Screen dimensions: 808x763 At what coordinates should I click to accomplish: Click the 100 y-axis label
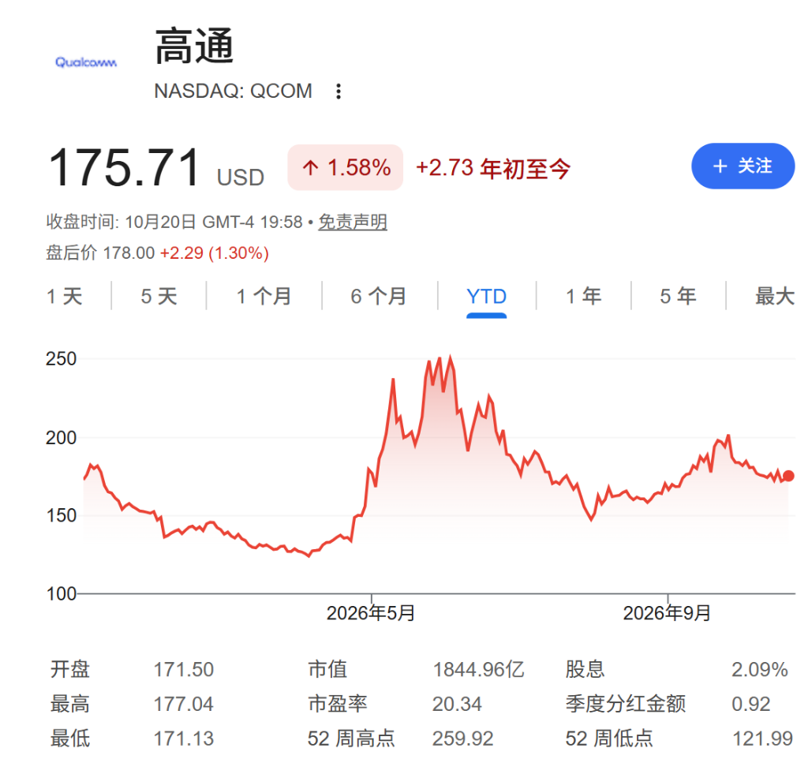62,594
